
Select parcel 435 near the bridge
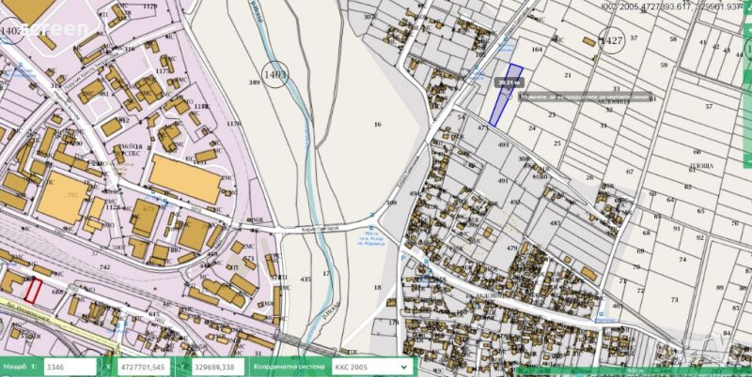tap(305, 279)
